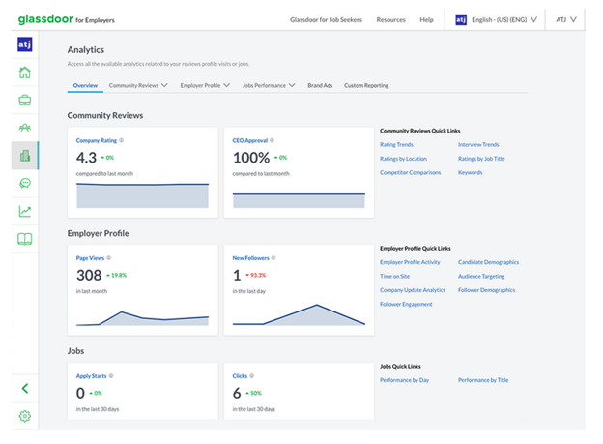Collapse sidebar using the left arrow icon
Viewport: 603px width, 444px height.
click(x=24, y=388)
